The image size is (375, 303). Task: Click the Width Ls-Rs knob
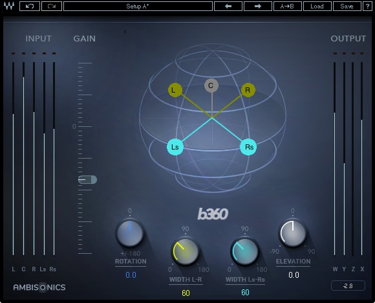coord(244,251)
